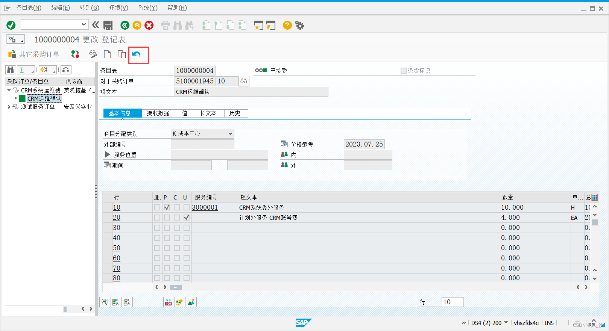Image resolution: width=609 pixels, height=331 pixels.
Task: Click the line detail magnifier icon below table
Action: (105, 302)
